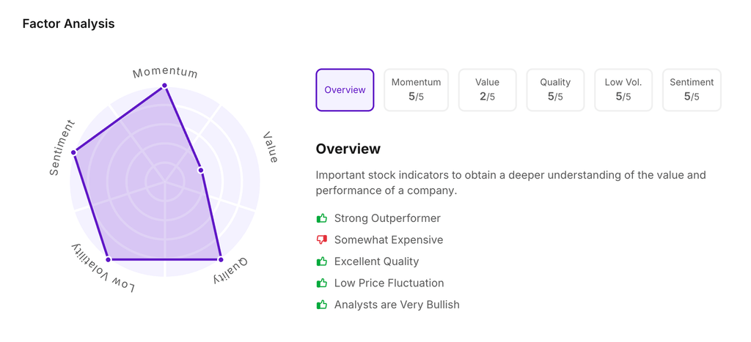751x342 pixels.
Task: Click thumbs-up icon next to Low Price Fluctuation
Action: point(321,283)
